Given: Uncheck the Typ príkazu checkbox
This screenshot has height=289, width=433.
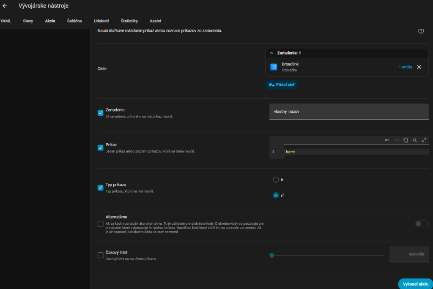Looking at the screenshot, I should click(x=101, y=188).
